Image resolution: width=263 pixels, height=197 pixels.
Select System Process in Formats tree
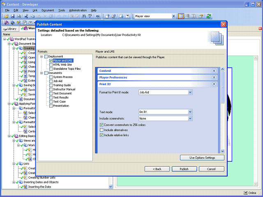pyautogui.click(x=63, y=77)
